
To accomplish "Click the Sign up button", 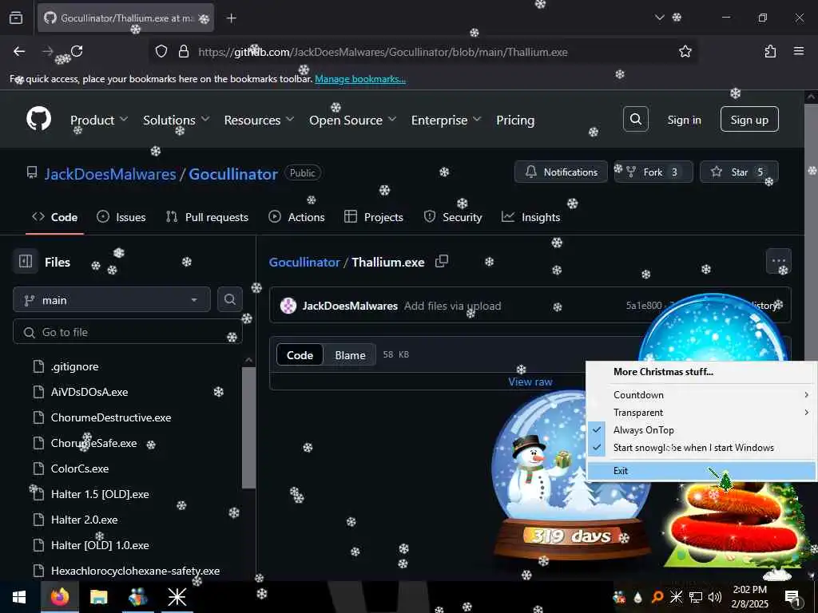I will (x=749, y=120).
